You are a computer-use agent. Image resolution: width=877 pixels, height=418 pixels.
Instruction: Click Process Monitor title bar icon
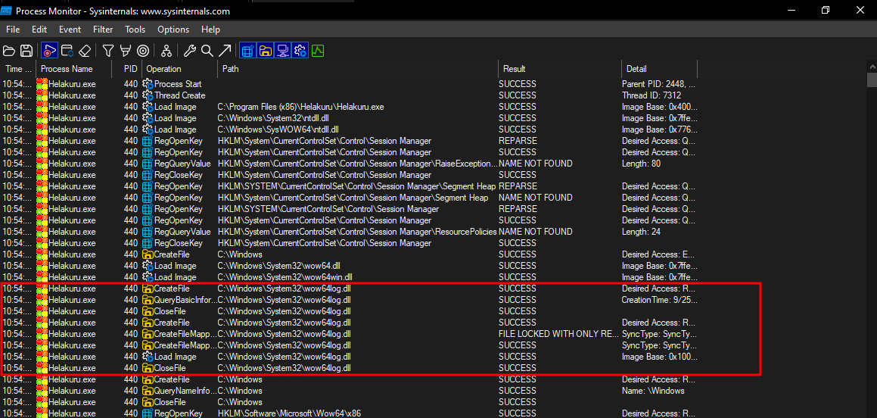pos(5,10)
